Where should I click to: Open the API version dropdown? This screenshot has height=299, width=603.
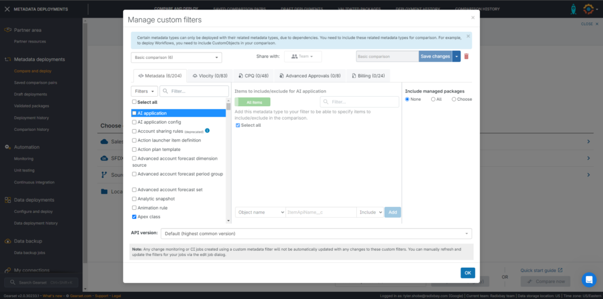coord(316,234)
